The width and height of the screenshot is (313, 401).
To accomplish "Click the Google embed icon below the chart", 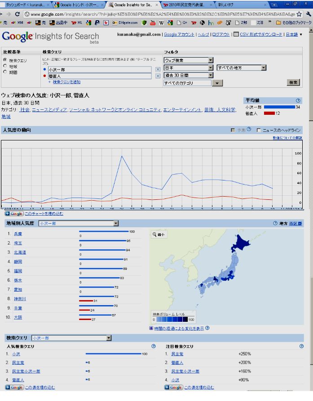I will pos(14,214).
